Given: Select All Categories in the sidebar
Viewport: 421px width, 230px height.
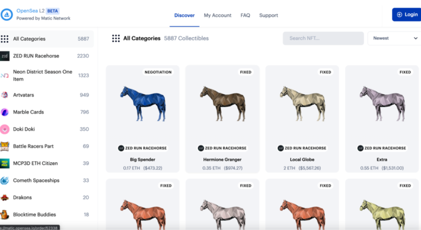Looking at the screenshot, I should (29, 39).
